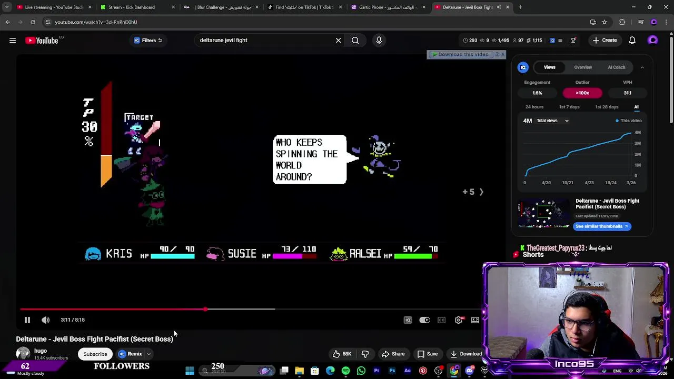Open a new browser tab with plus
Image resolution: width=674 pixels, height=379 pixels.
520,7
